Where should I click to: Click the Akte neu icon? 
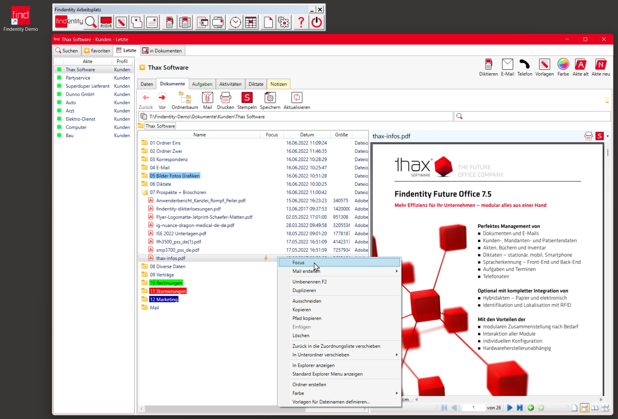[600, 65]
